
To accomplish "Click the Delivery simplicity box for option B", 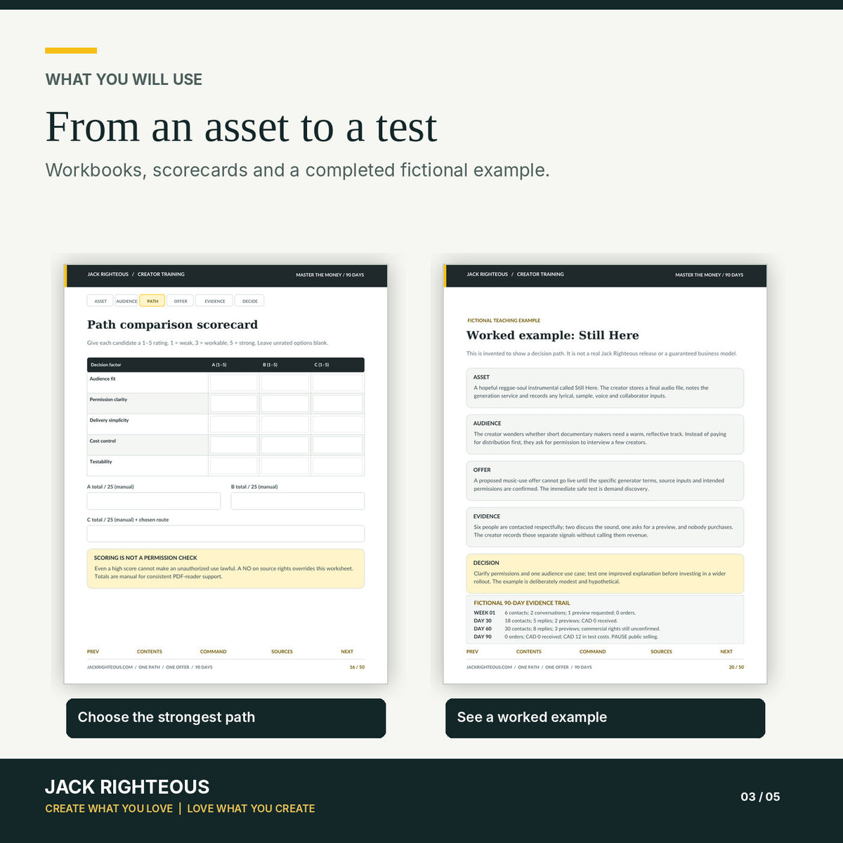I will pos(285,424).
